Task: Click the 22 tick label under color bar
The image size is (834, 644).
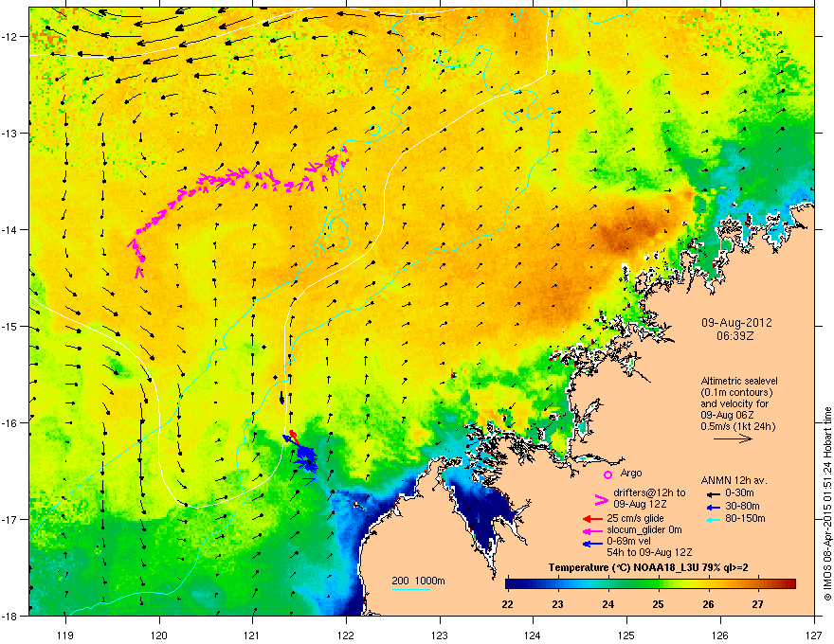Action: (x=507, y=604)
